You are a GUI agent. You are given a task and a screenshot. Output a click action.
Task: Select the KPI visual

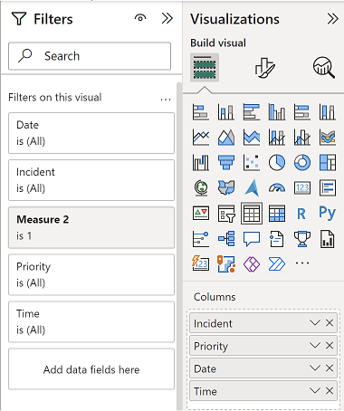(201, 213)
